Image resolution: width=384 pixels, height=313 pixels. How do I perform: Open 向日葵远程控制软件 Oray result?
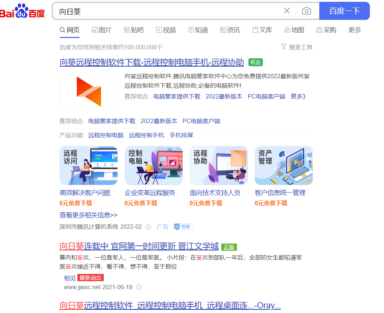coord(170,306)
